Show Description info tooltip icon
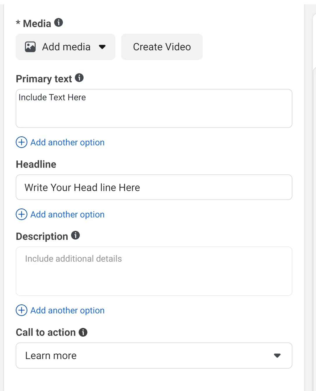The width and height of the screenshot is (316, 391). 75,235
